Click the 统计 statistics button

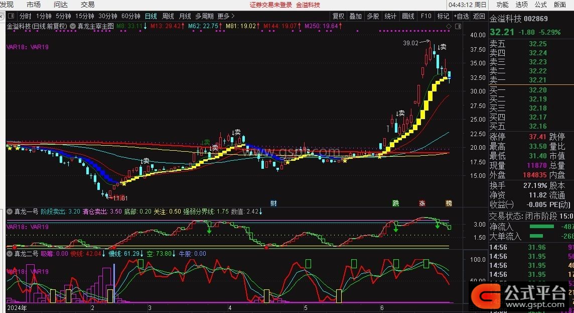(390, 16)
